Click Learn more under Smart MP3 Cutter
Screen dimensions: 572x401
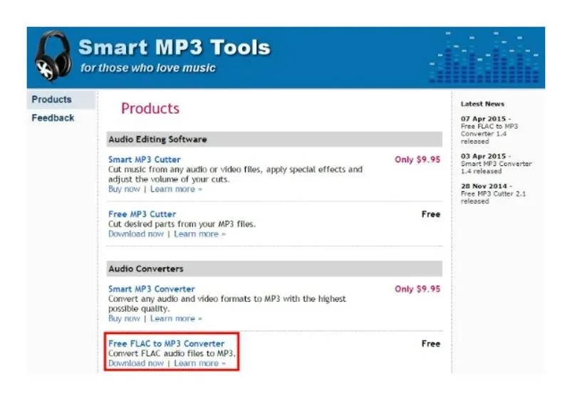tap(176, 189)
